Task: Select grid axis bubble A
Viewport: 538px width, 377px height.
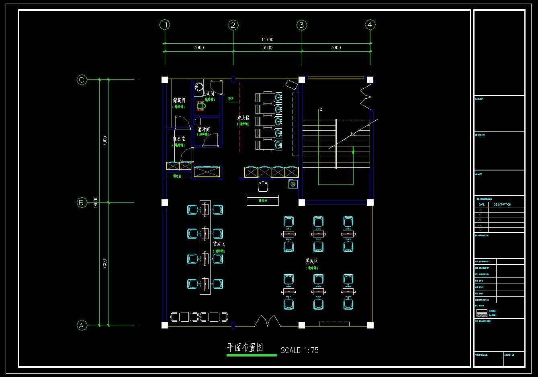Action: (82, 325)
